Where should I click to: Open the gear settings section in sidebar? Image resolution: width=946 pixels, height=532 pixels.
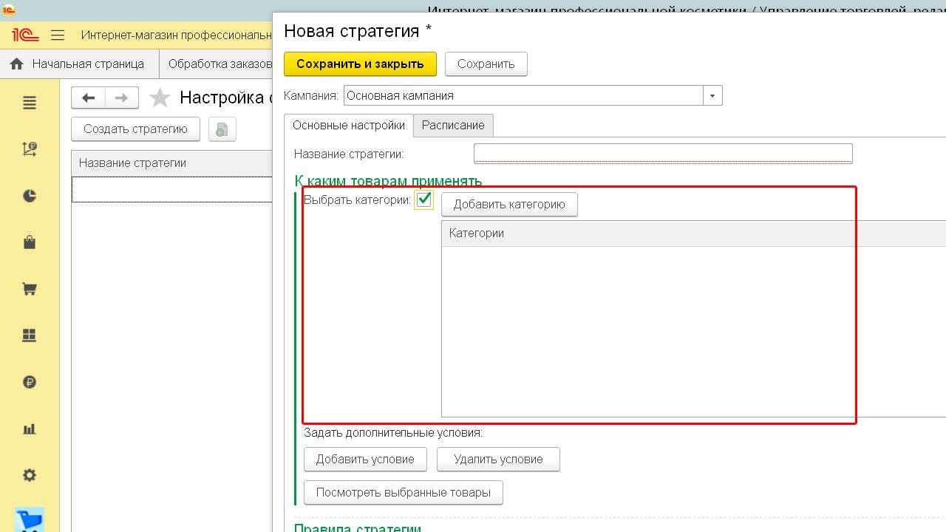[30, 475]
